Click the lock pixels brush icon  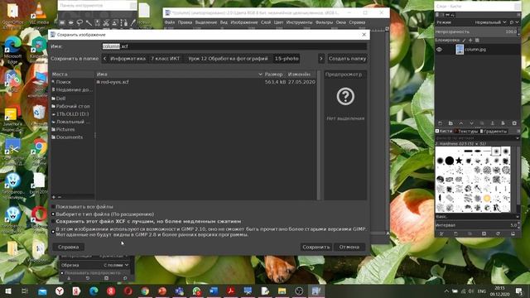[464, 41]
